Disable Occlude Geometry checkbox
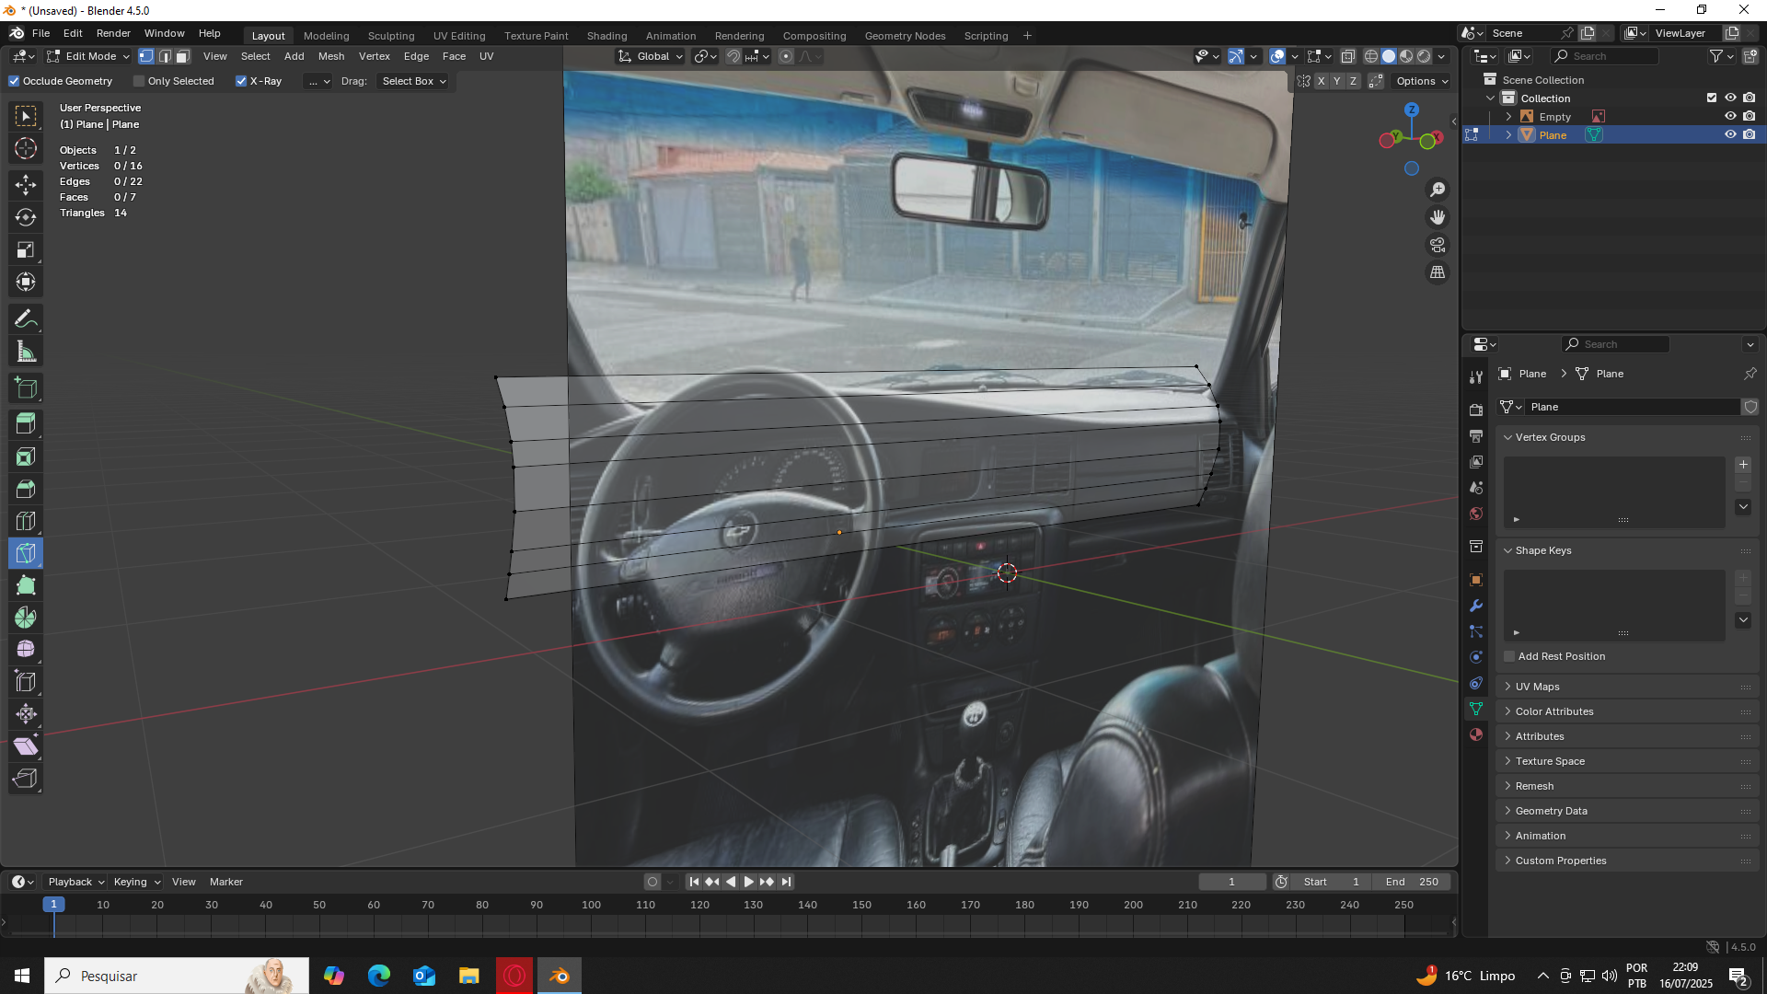Viewport: 1767px width, 994px height. tap(15, 81)
